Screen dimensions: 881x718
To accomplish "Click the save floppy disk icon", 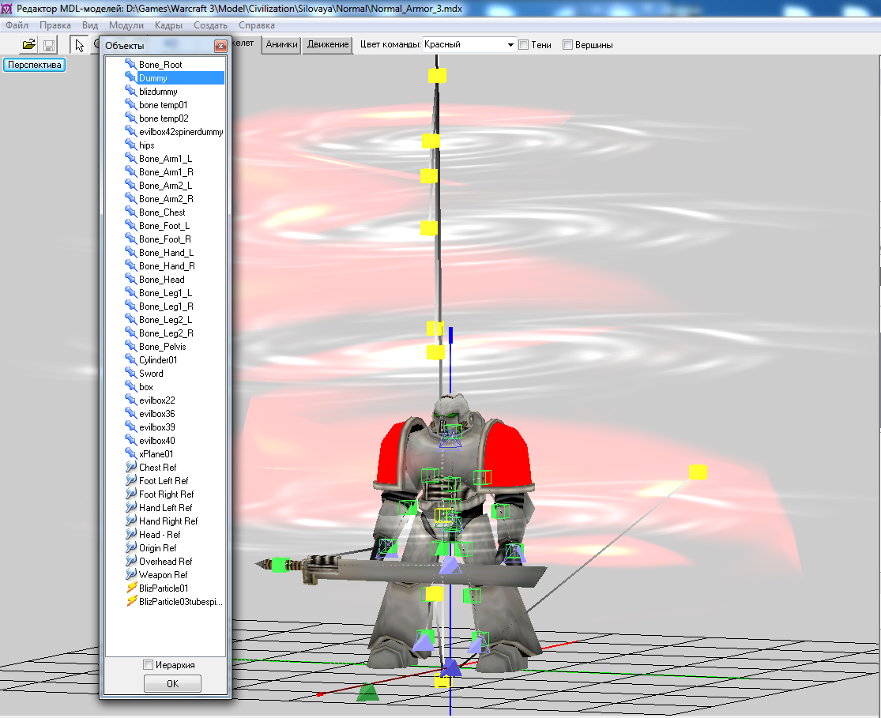I will click(49, 45).
